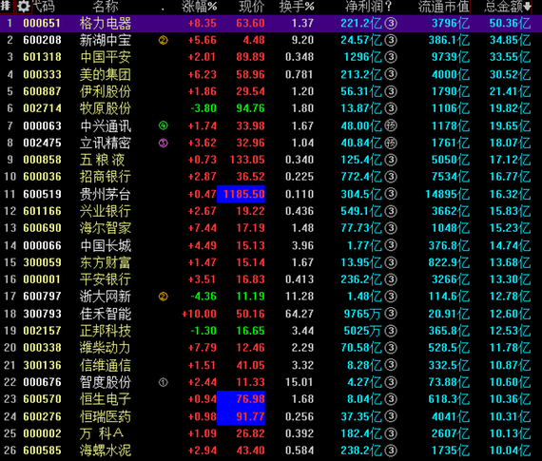Click the 预 forecast icon after 中兴通讯's 48.00亿

pos(391,125)
